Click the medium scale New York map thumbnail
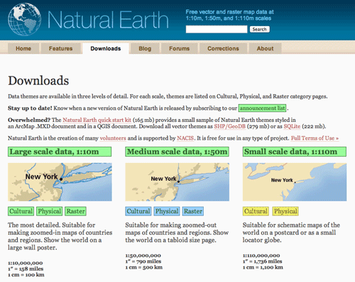Screen dimensions: 355x282 pyautogui.click(x=177, y=182)
